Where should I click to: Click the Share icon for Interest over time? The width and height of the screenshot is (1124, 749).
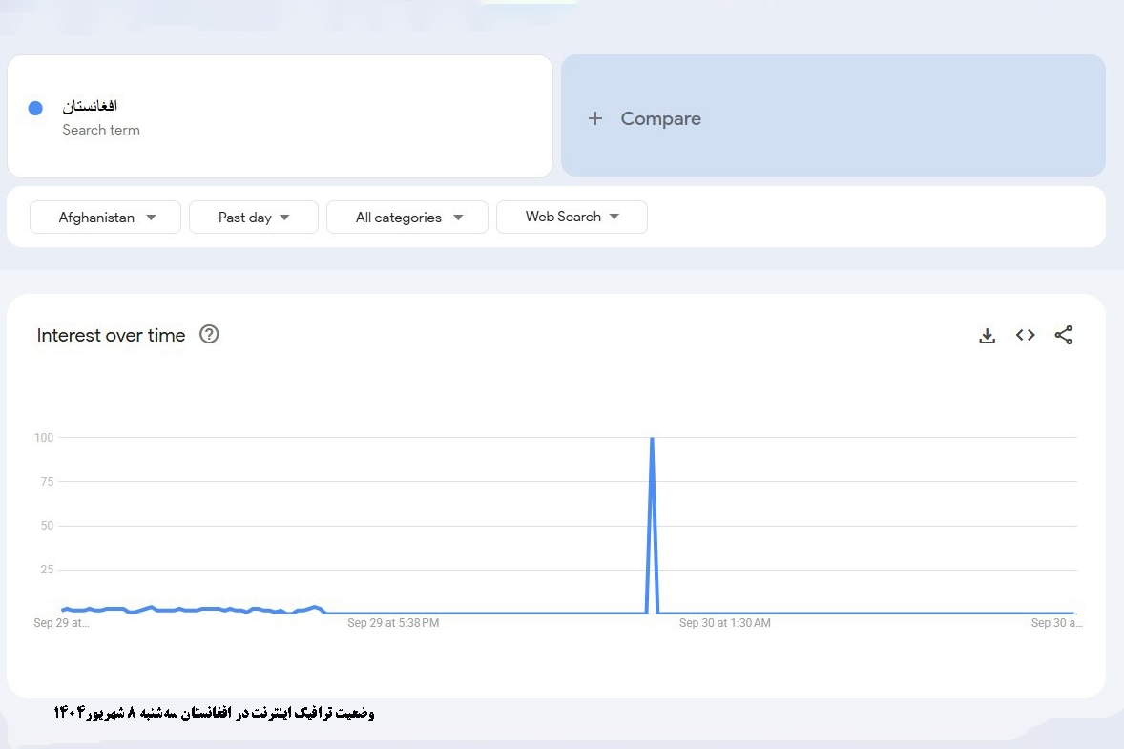[1063, 335]
